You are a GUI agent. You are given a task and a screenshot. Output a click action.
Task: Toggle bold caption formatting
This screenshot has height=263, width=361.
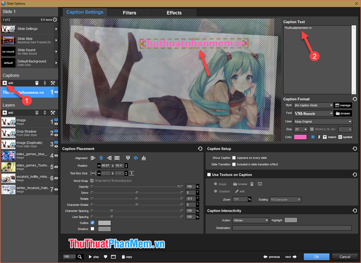pos(313,137)
